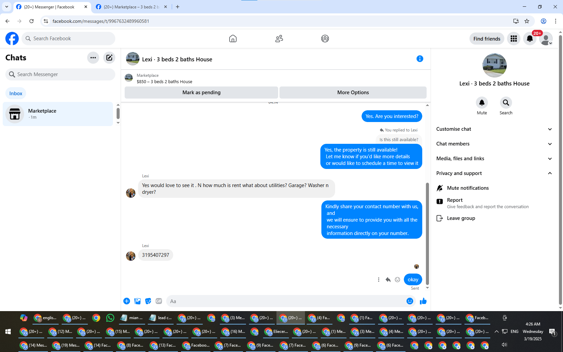Open Report conversation option
Viewport: 563px width, 352px height.
(x=483, y=203)
